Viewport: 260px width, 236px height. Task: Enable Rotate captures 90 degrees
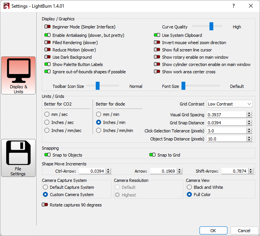45,205
